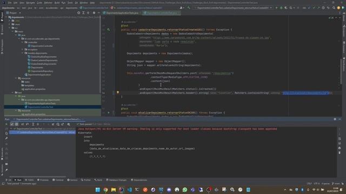Open Windows Start menu
Viewport: 346px width, 194px height.
(98, 190)
